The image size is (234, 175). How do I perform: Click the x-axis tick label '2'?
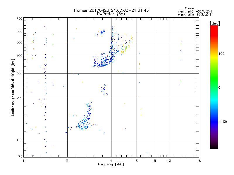[67, 161]
